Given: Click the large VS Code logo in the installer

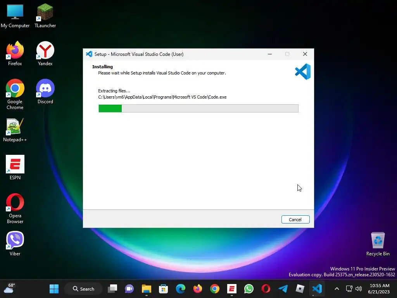Looking at the screenshot, I should point(303,72).
